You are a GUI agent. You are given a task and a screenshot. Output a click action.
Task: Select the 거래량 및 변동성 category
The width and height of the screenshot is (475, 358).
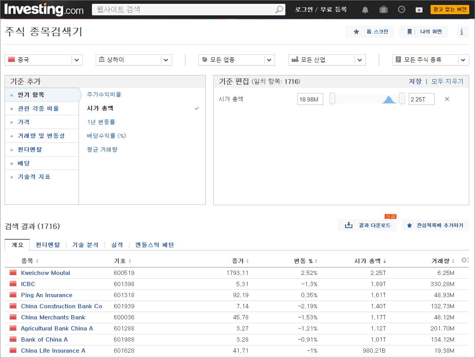point(42,136)
